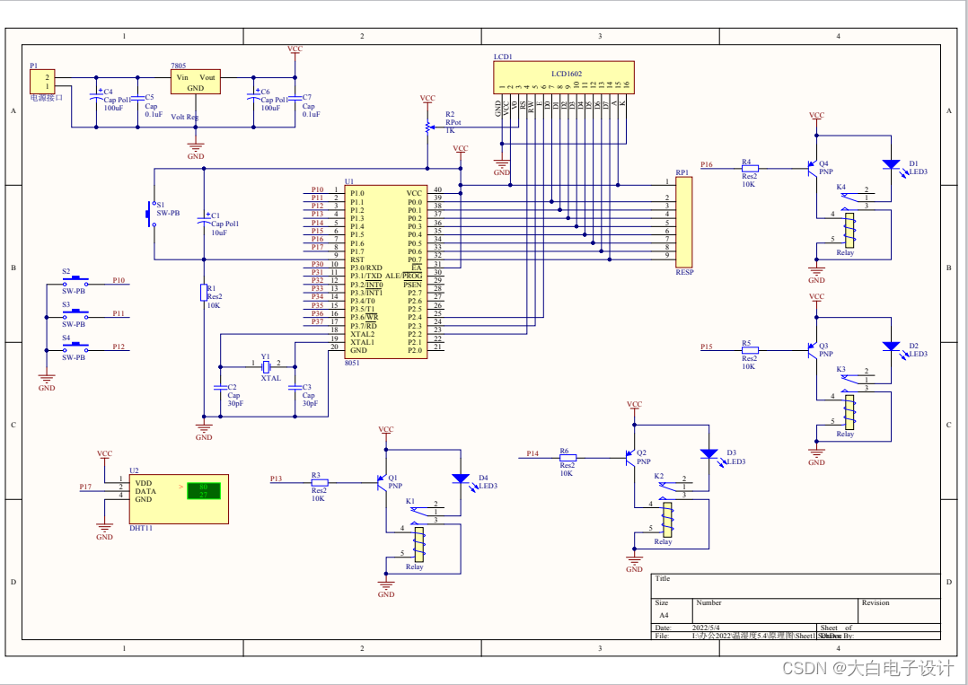Click the Q3 PNP transistor
Screen dimensions: 968x685
813,350
